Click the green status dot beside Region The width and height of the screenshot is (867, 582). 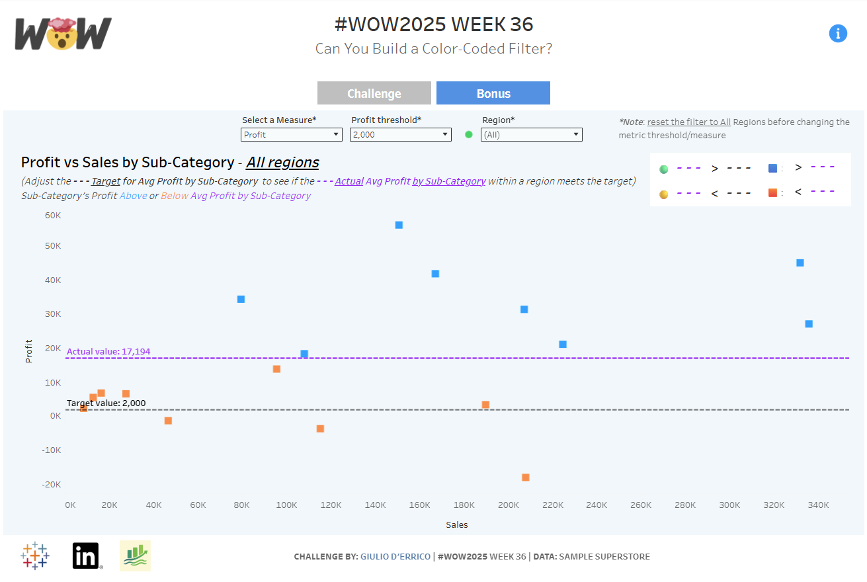click(x=469, y=134)
